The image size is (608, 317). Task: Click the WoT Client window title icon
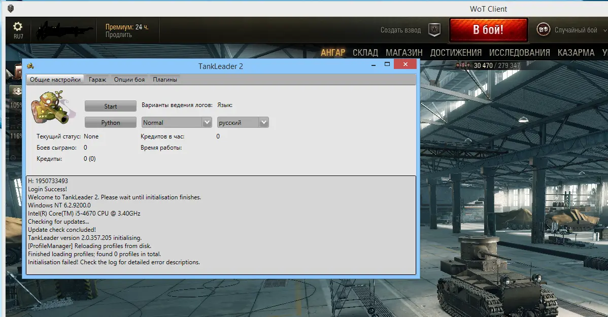11,8
